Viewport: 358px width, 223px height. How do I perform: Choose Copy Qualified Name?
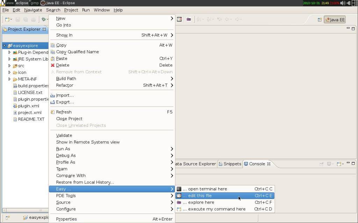tap(112, 52)
